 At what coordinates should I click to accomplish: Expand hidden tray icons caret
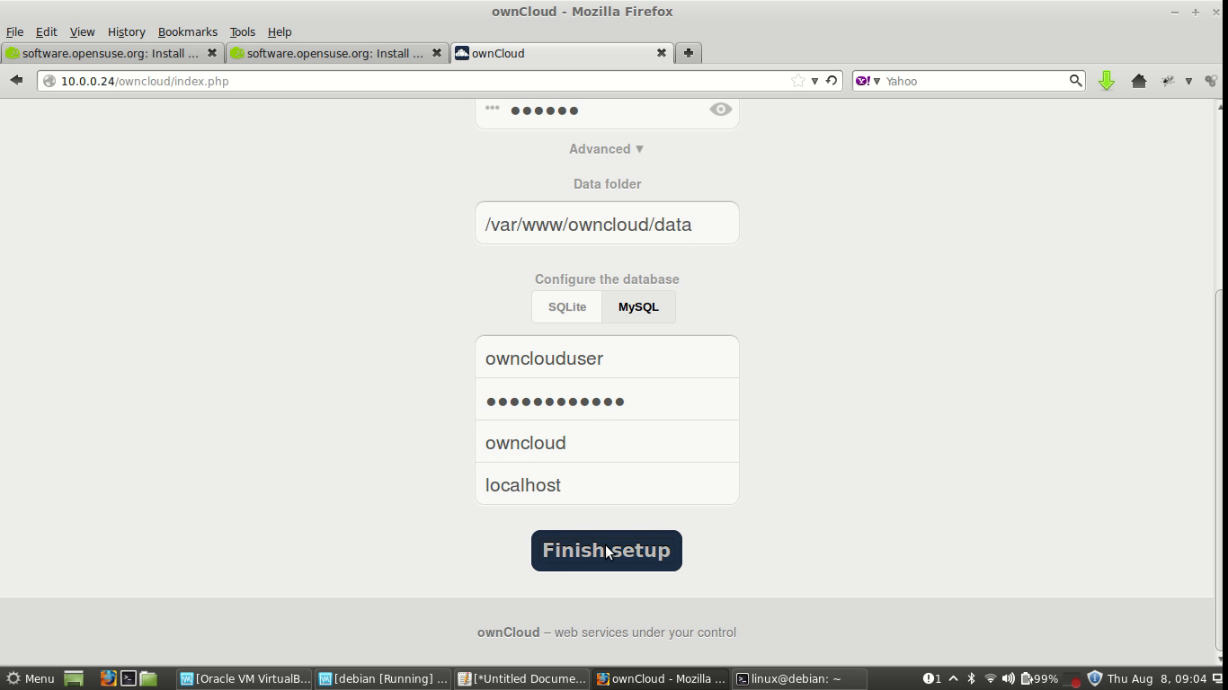pos(953,679)
